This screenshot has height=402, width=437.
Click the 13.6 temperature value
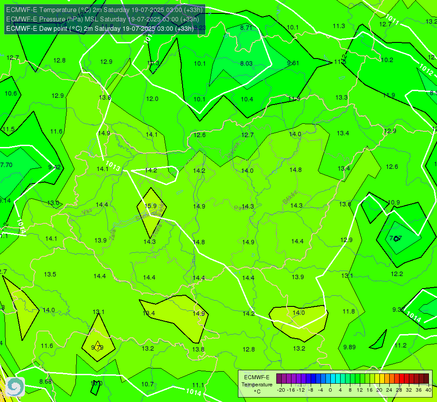[x=345, y=204]
